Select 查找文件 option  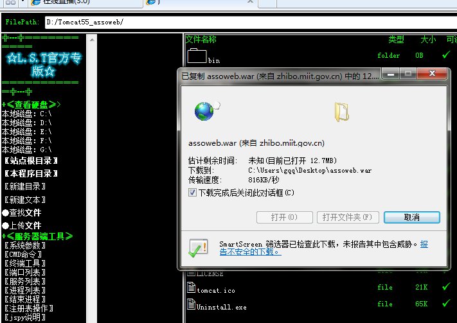tap(22, 213)
